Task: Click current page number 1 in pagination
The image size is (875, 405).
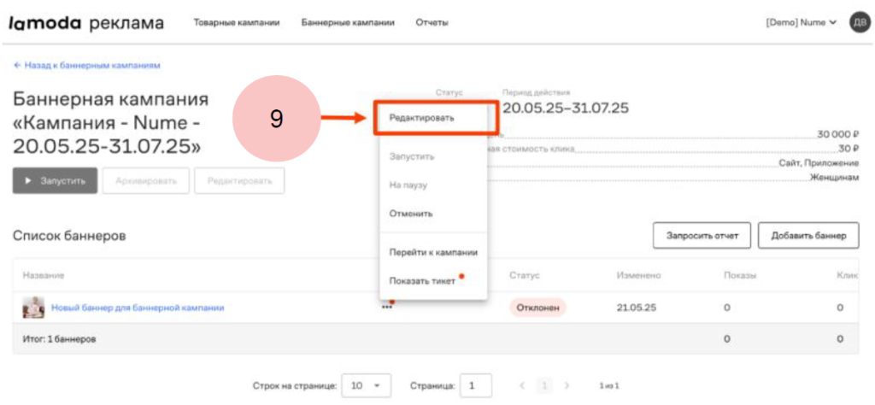Action: (x=544, y=385)
